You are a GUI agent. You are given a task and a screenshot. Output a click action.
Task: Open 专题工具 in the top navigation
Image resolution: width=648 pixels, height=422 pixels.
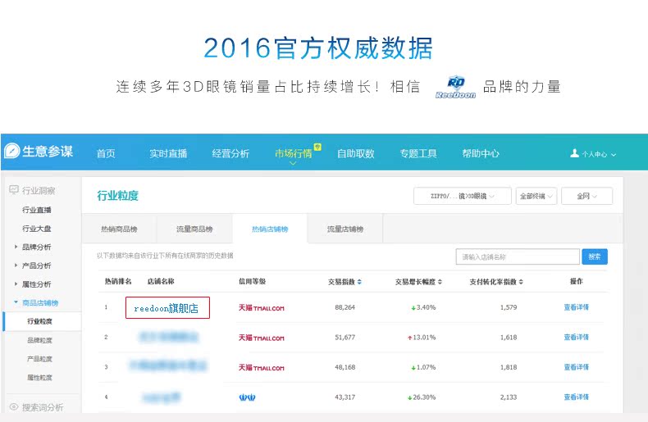[418, 153]
